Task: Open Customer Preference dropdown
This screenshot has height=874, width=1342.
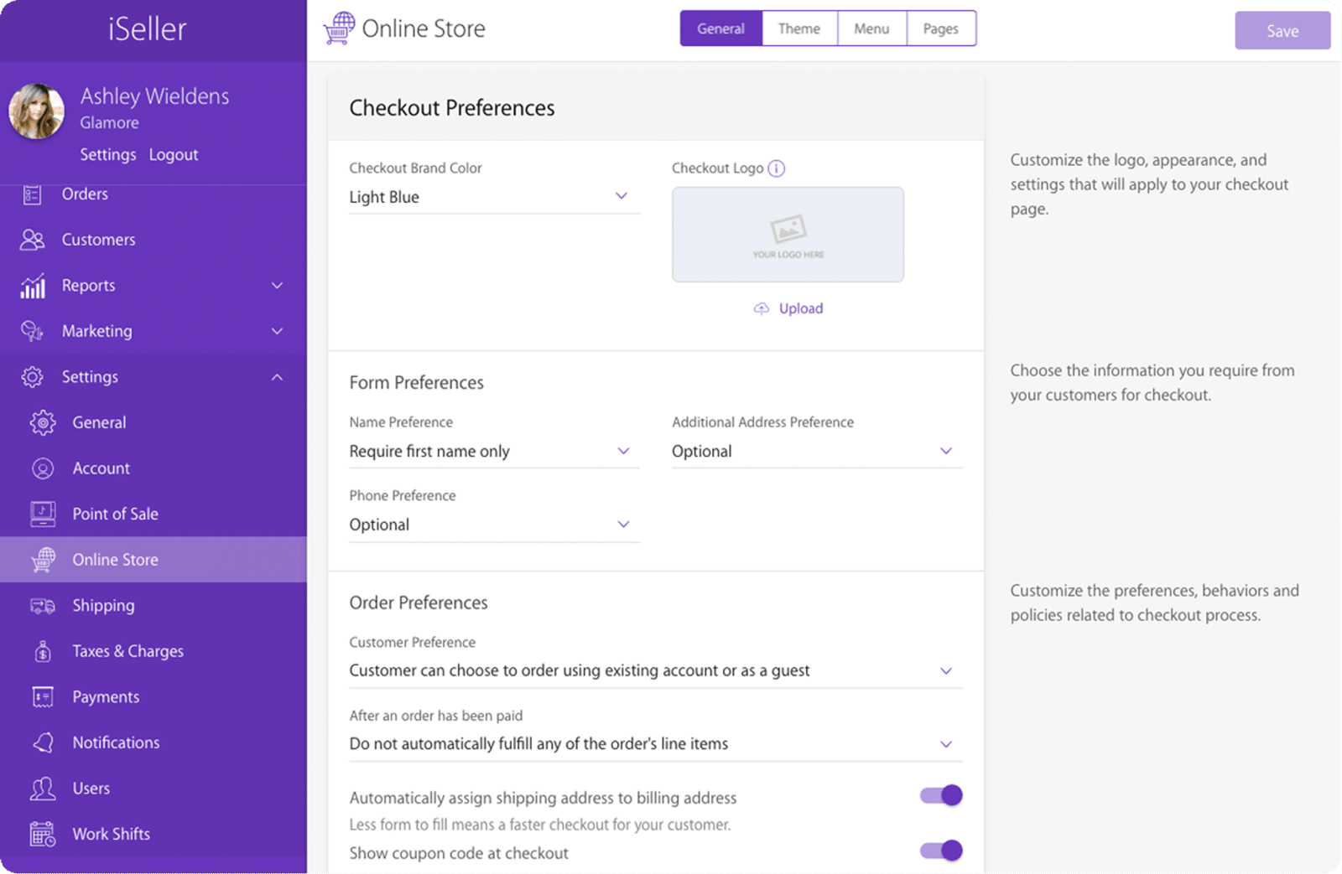Action: click(656, 670)
